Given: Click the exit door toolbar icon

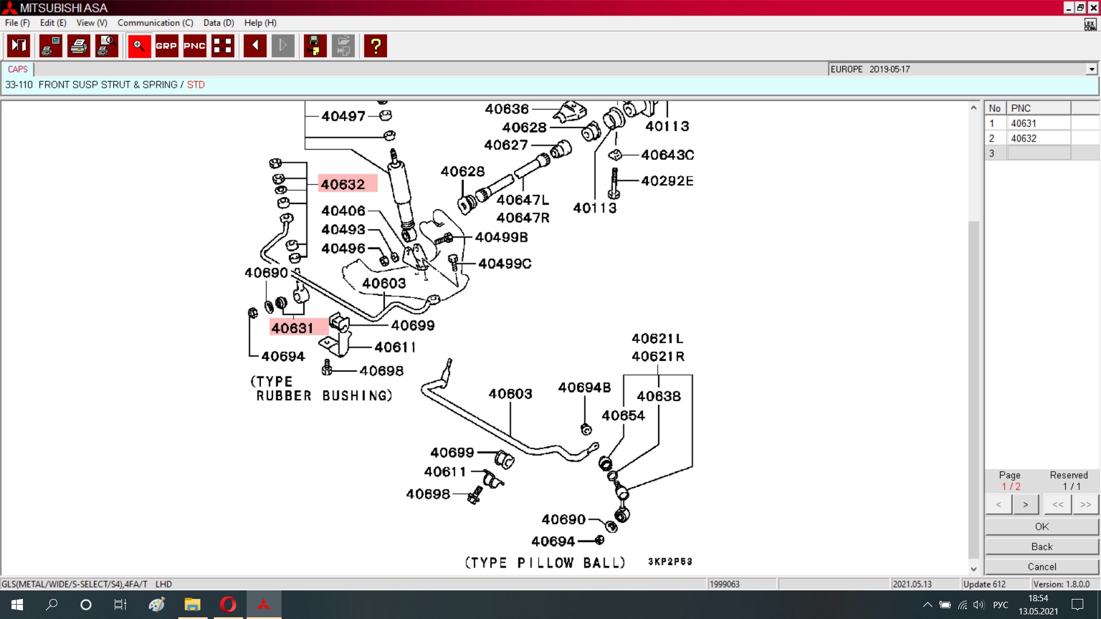Looking at the screenshot, I should point(18,46).
